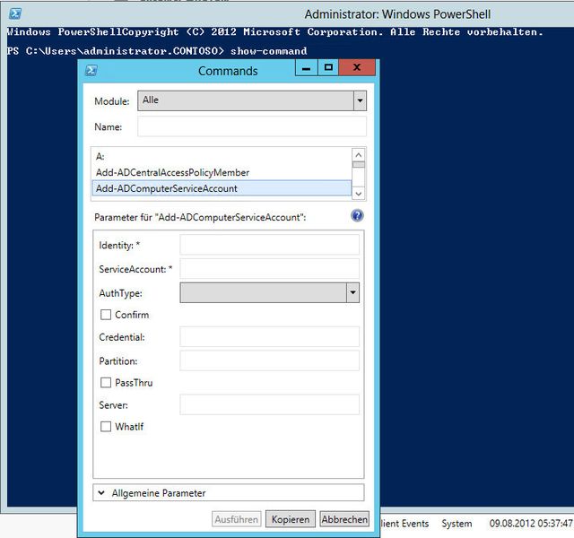Click the command list scroll down arrow

coord(359,194)
